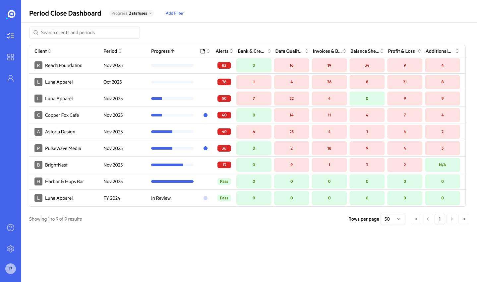477x282 pixels.
Task: Click the Harbor & Hops Bar progress bar
Action: pos(172,181)
